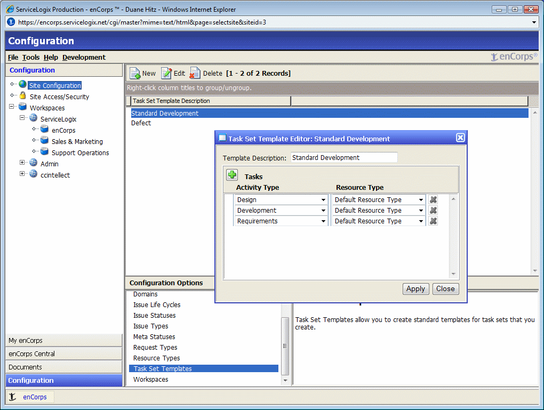Collapse the ServiceLogix tree node
544x410 pixels.
pos(22,118)
